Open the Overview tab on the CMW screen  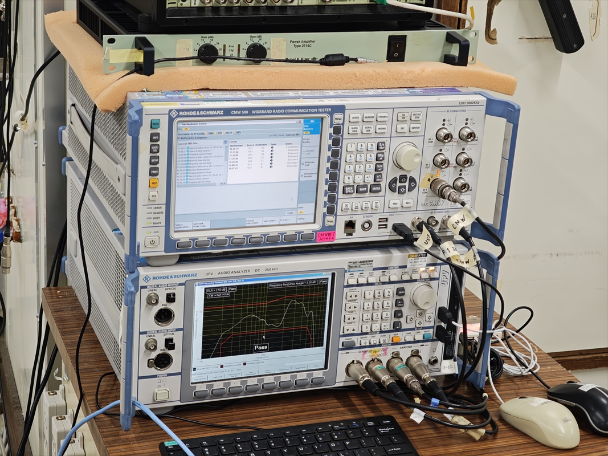[x=184, y=134]
